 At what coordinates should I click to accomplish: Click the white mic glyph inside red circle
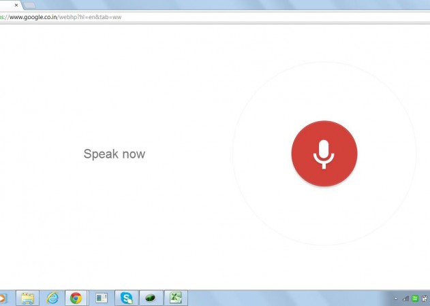click(324, 154)
